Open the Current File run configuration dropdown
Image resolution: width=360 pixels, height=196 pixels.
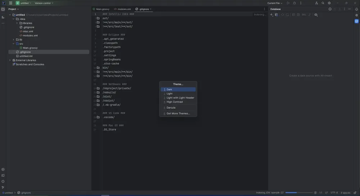[275, 3]
